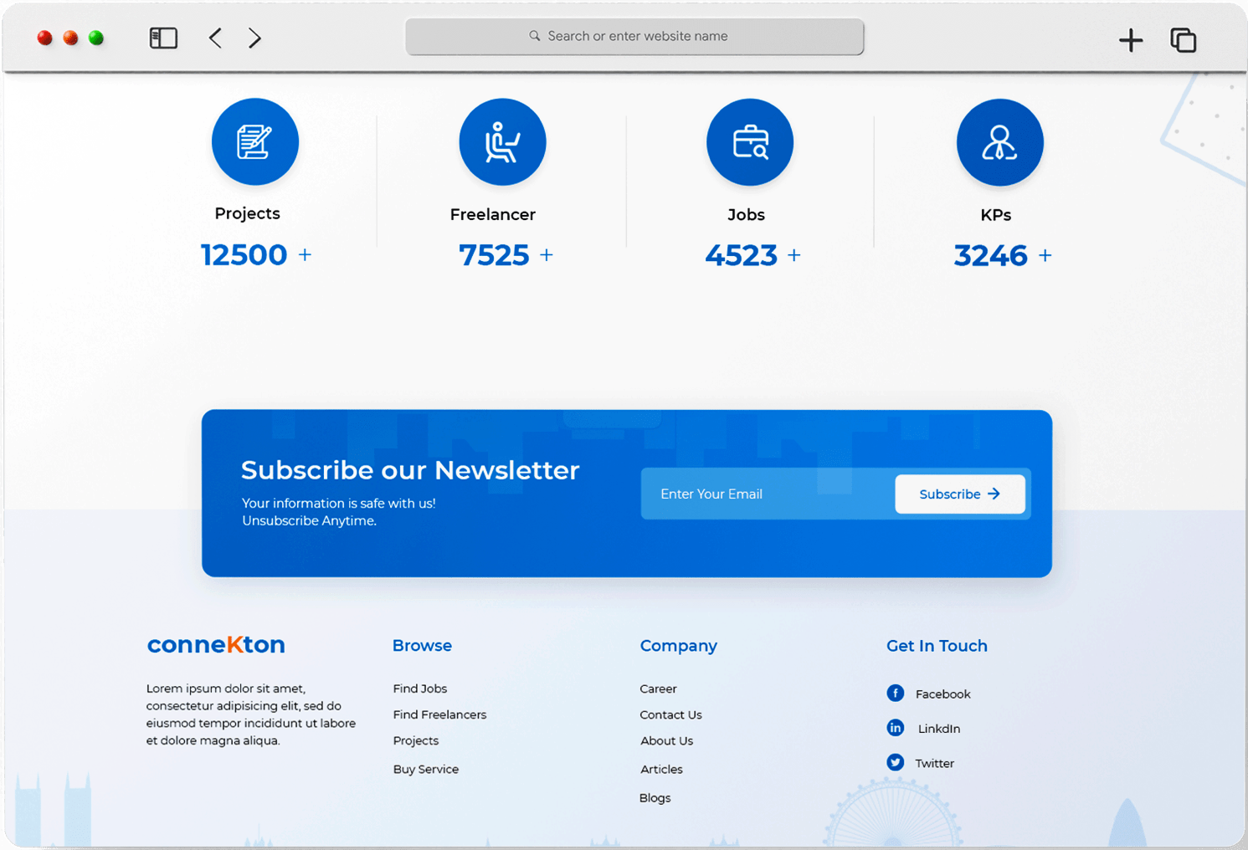
Task: Click the KPs user icon
Action: (x=999, y=143)
